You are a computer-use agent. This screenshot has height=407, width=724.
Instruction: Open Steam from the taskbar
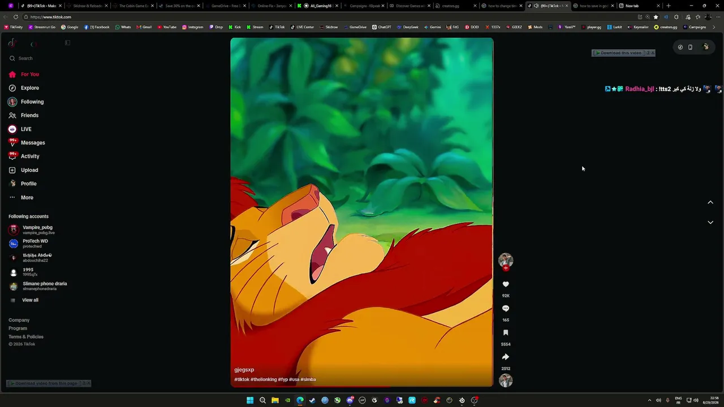[x=312, y=400]
